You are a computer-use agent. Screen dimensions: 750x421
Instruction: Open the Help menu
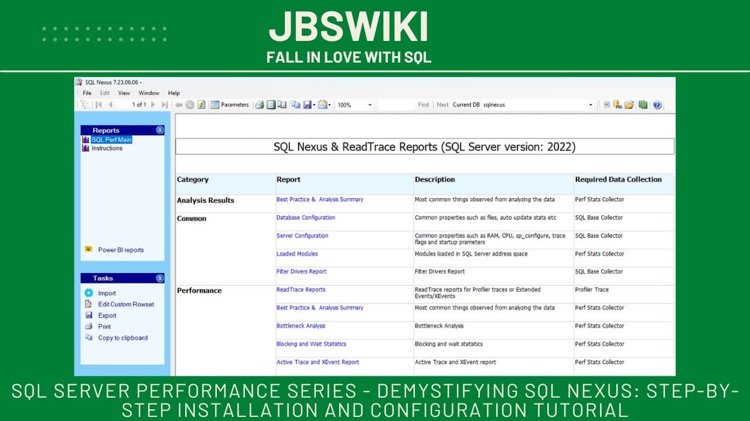pyautogui.click(x=174, y=93)
